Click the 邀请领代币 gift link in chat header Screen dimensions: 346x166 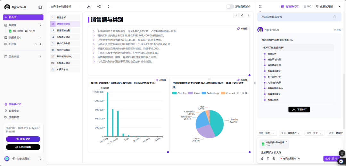(290, 7)
